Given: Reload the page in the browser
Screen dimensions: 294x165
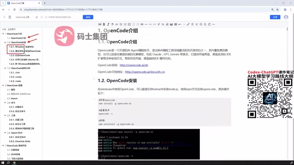Looking at the screenshot, I should (x=14, y=10).
